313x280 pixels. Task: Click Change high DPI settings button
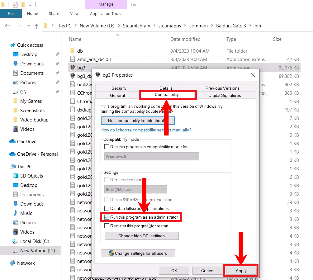click(141, 236)
